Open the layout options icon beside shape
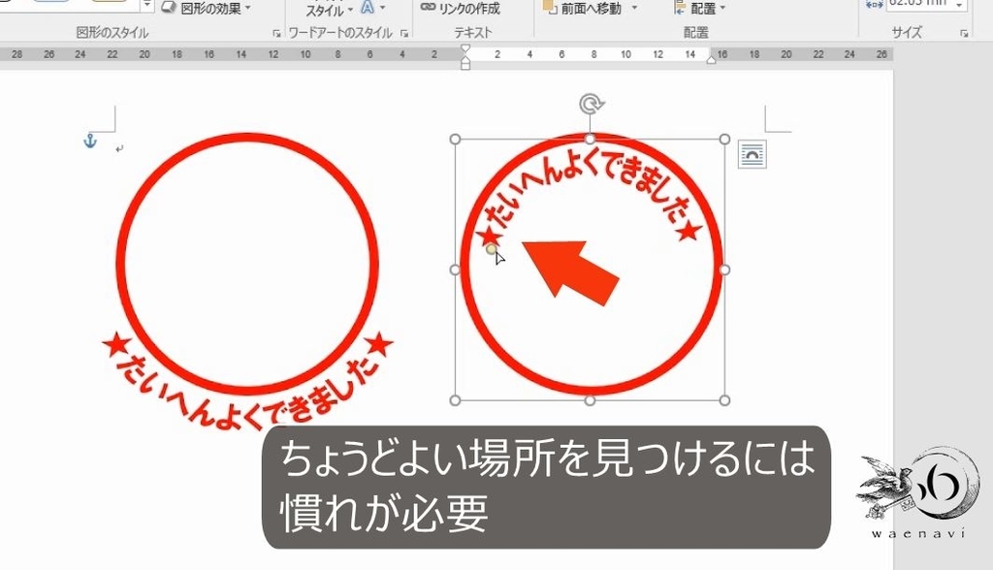The image size is (993, 570). tap(753, 154)
